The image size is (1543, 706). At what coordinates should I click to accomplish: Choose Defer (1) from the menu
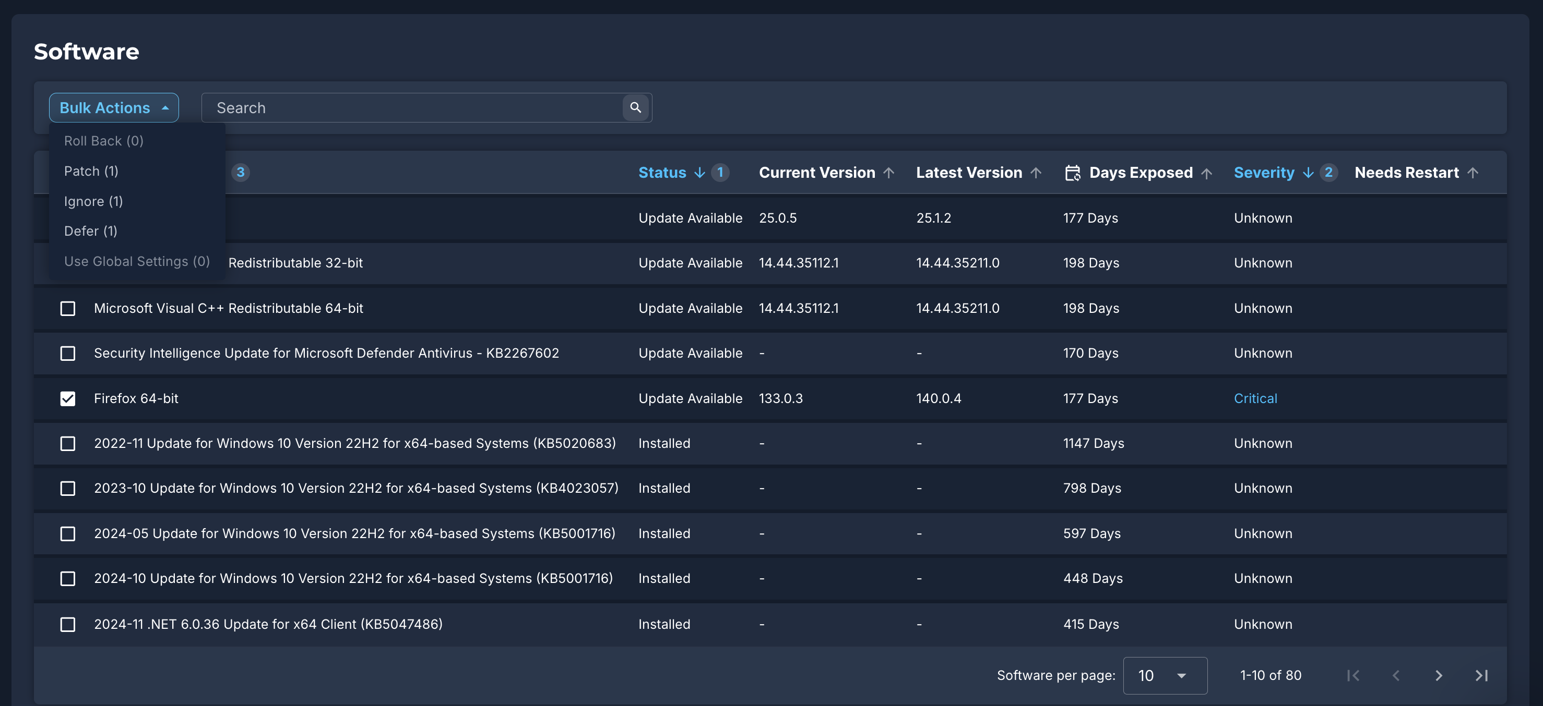90,231
